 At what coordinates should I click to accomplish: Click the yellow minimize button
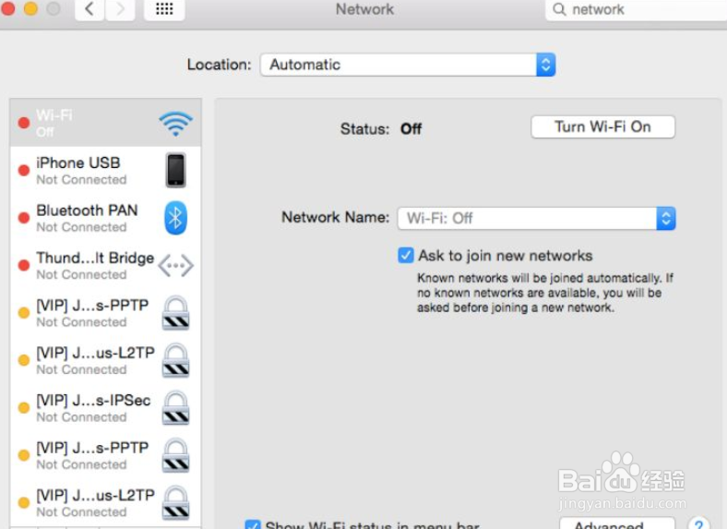point(30,8)
